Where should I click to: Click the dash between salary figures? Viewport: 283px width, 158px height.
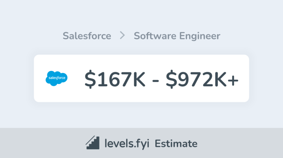click(x=155, y=81)
